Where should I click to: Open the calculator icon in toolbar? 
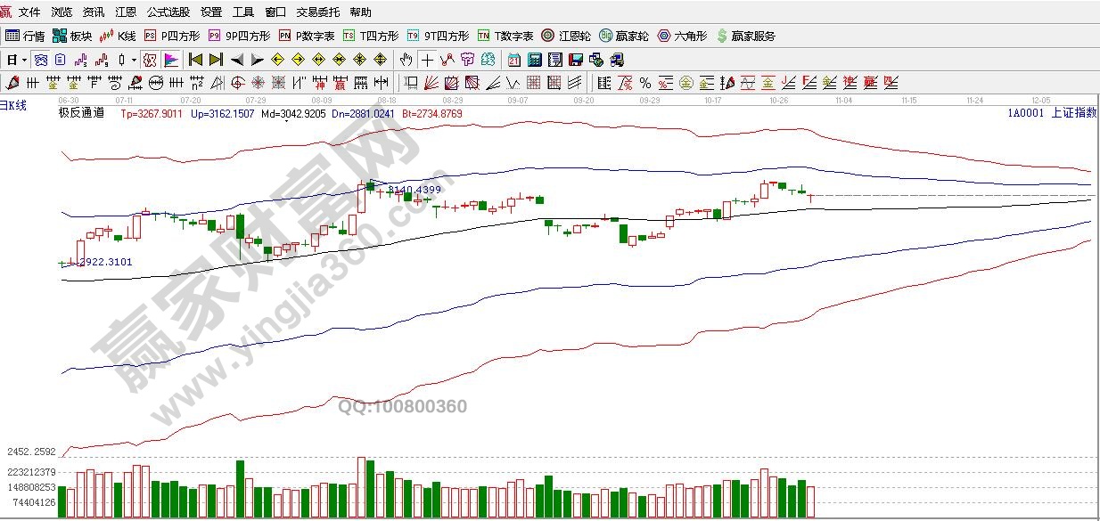(x=534, y=60)
